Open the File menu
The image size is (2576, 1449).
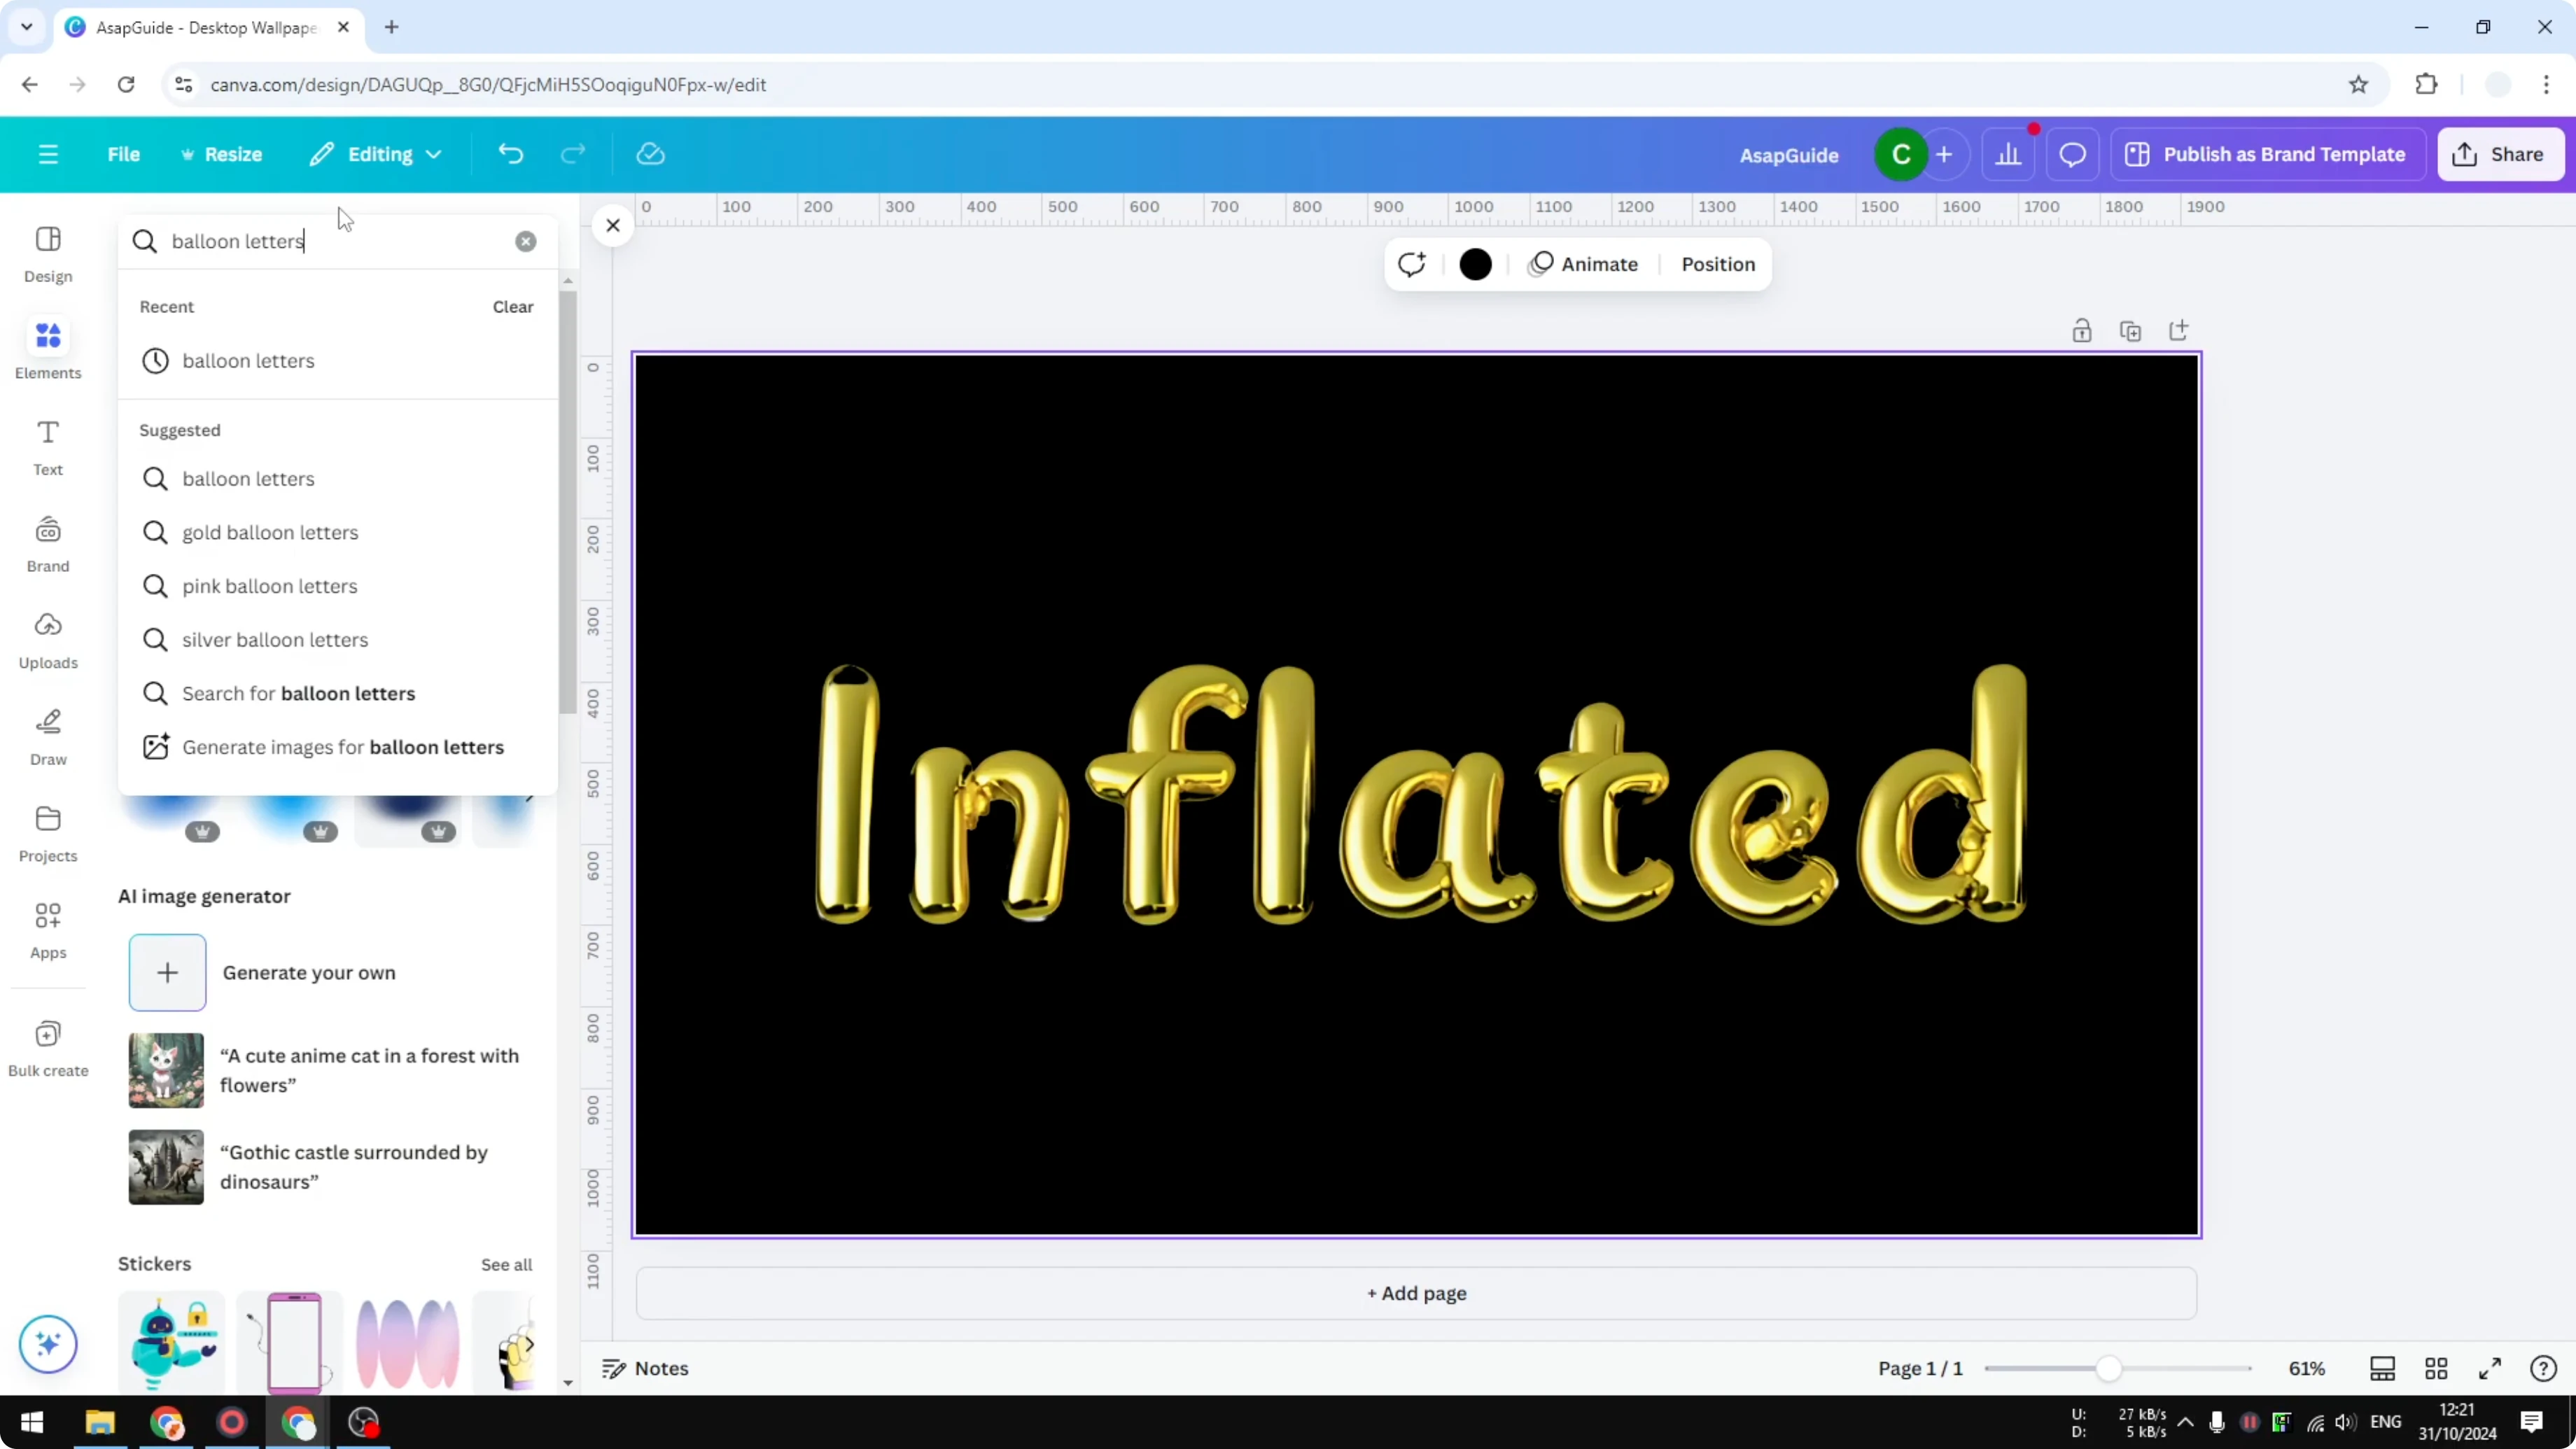[x=124, y=154]
